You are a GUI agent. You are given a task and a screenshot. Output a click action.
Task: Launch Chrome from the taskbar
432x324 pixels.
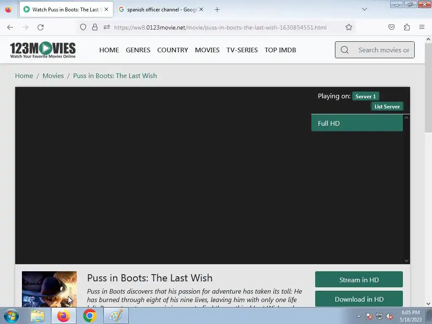coord(90,316)
